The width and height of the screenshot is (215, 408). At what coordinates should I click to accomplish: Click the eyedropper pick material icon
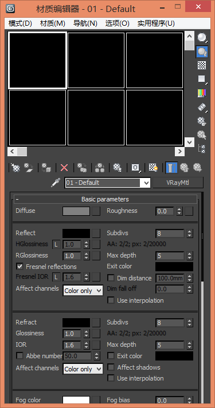point(56,183)
